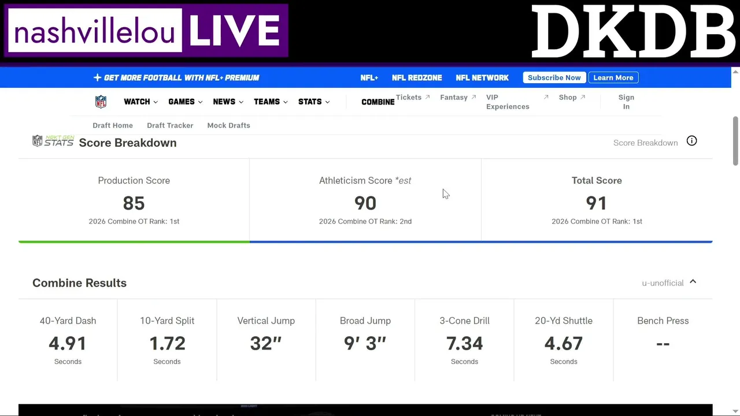Open the Tickets external link

click(413, 97)
